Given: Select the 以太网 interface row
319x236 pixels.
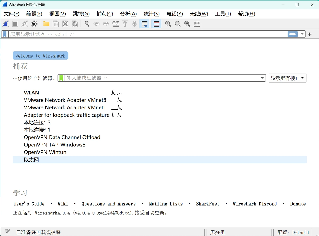Looking at the screenshot, I should point(160,160).
